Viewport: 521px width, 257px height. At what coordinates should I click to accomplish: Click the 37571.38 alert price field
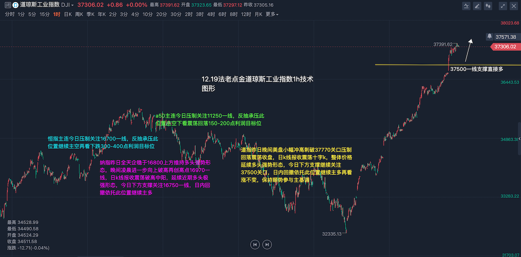coord(506,37)
